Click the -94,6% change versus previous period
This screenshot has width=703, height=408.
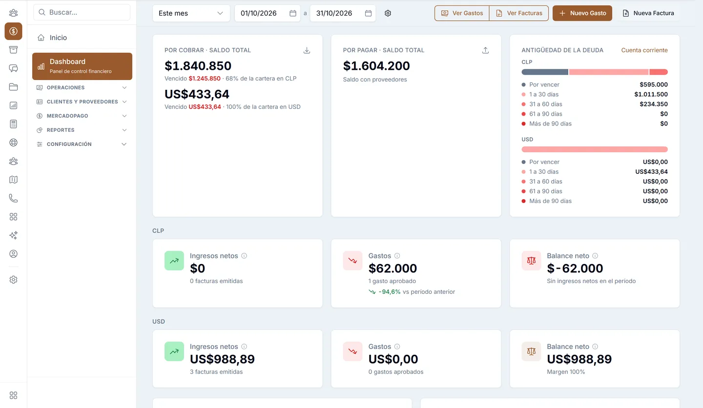[389, 292]
